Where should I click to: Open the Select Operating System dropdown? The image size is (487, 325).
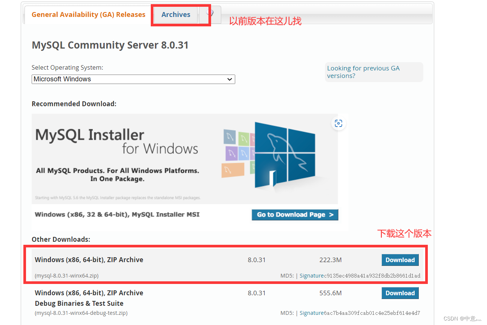tap(133, 79)
